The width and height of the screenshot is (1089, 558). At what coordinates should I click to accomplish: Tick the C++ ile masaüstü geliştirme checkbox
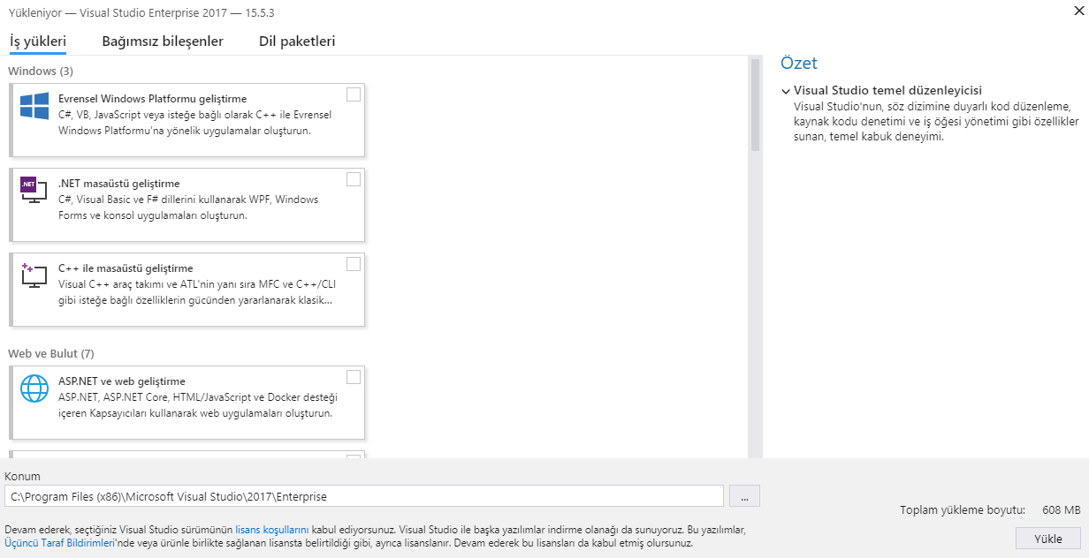point(354,264)
